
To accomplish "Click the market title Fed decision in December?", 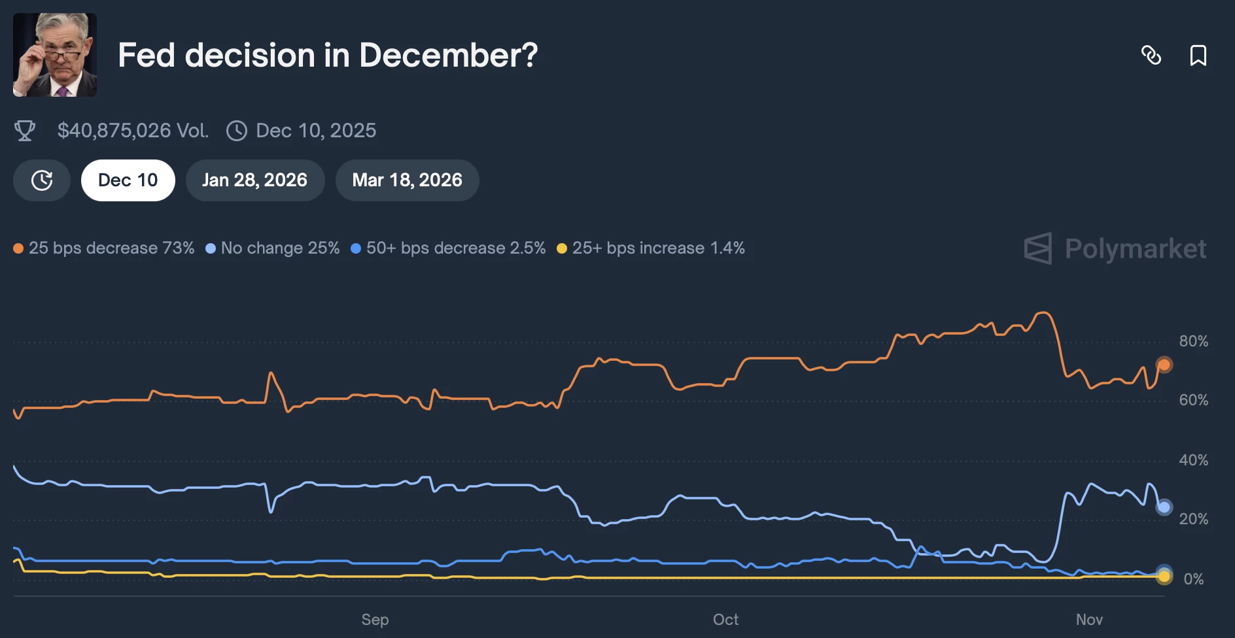I will click(328, 56).
